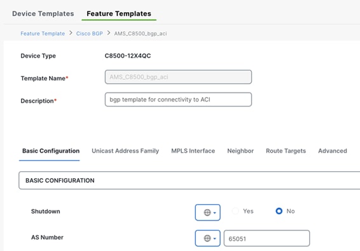Click the Template Name input field
This screenshot has width=360, height=251.
(178, 77)
